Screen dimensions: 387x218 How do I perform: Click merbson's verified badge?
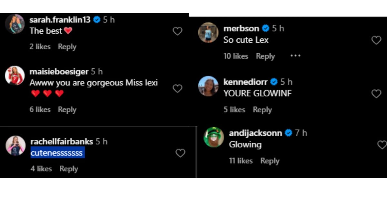coord(265,28)
